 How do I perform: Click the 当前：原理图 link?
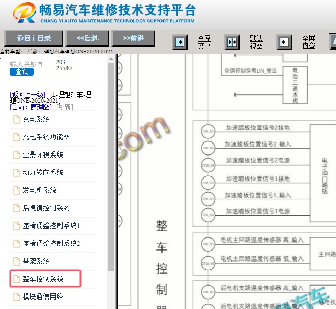31,107
